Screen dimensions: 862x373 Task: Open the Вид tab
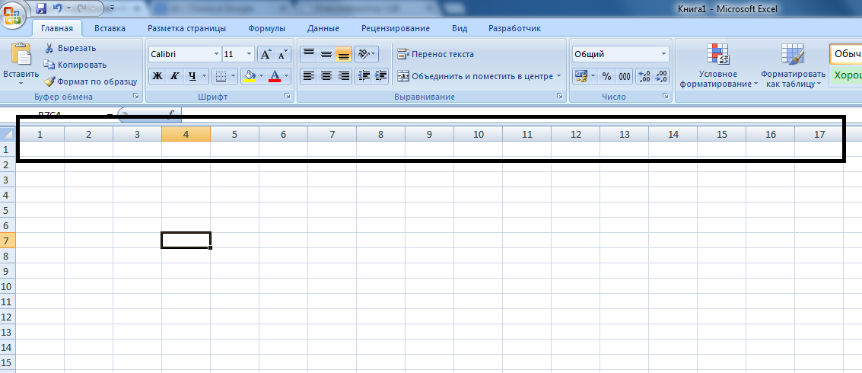point(460,29)
